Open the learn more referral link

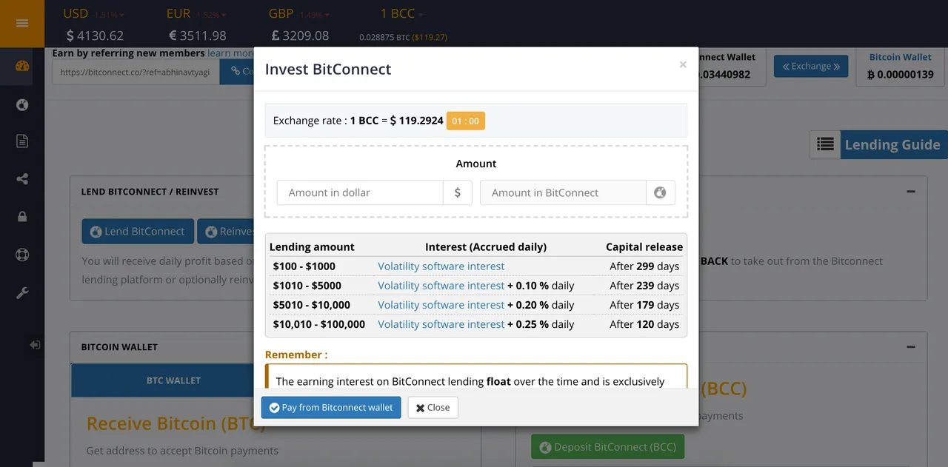pos(230,53)
